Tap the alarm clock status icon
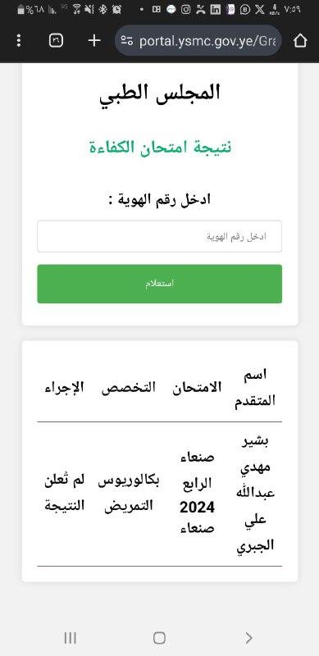Screen dimensions: 319x656 coord(116,9)
